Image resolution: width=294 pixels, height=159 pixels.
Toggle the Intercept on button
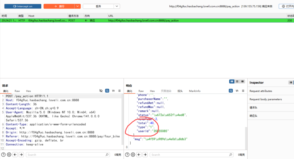click(x=23, y=6)
